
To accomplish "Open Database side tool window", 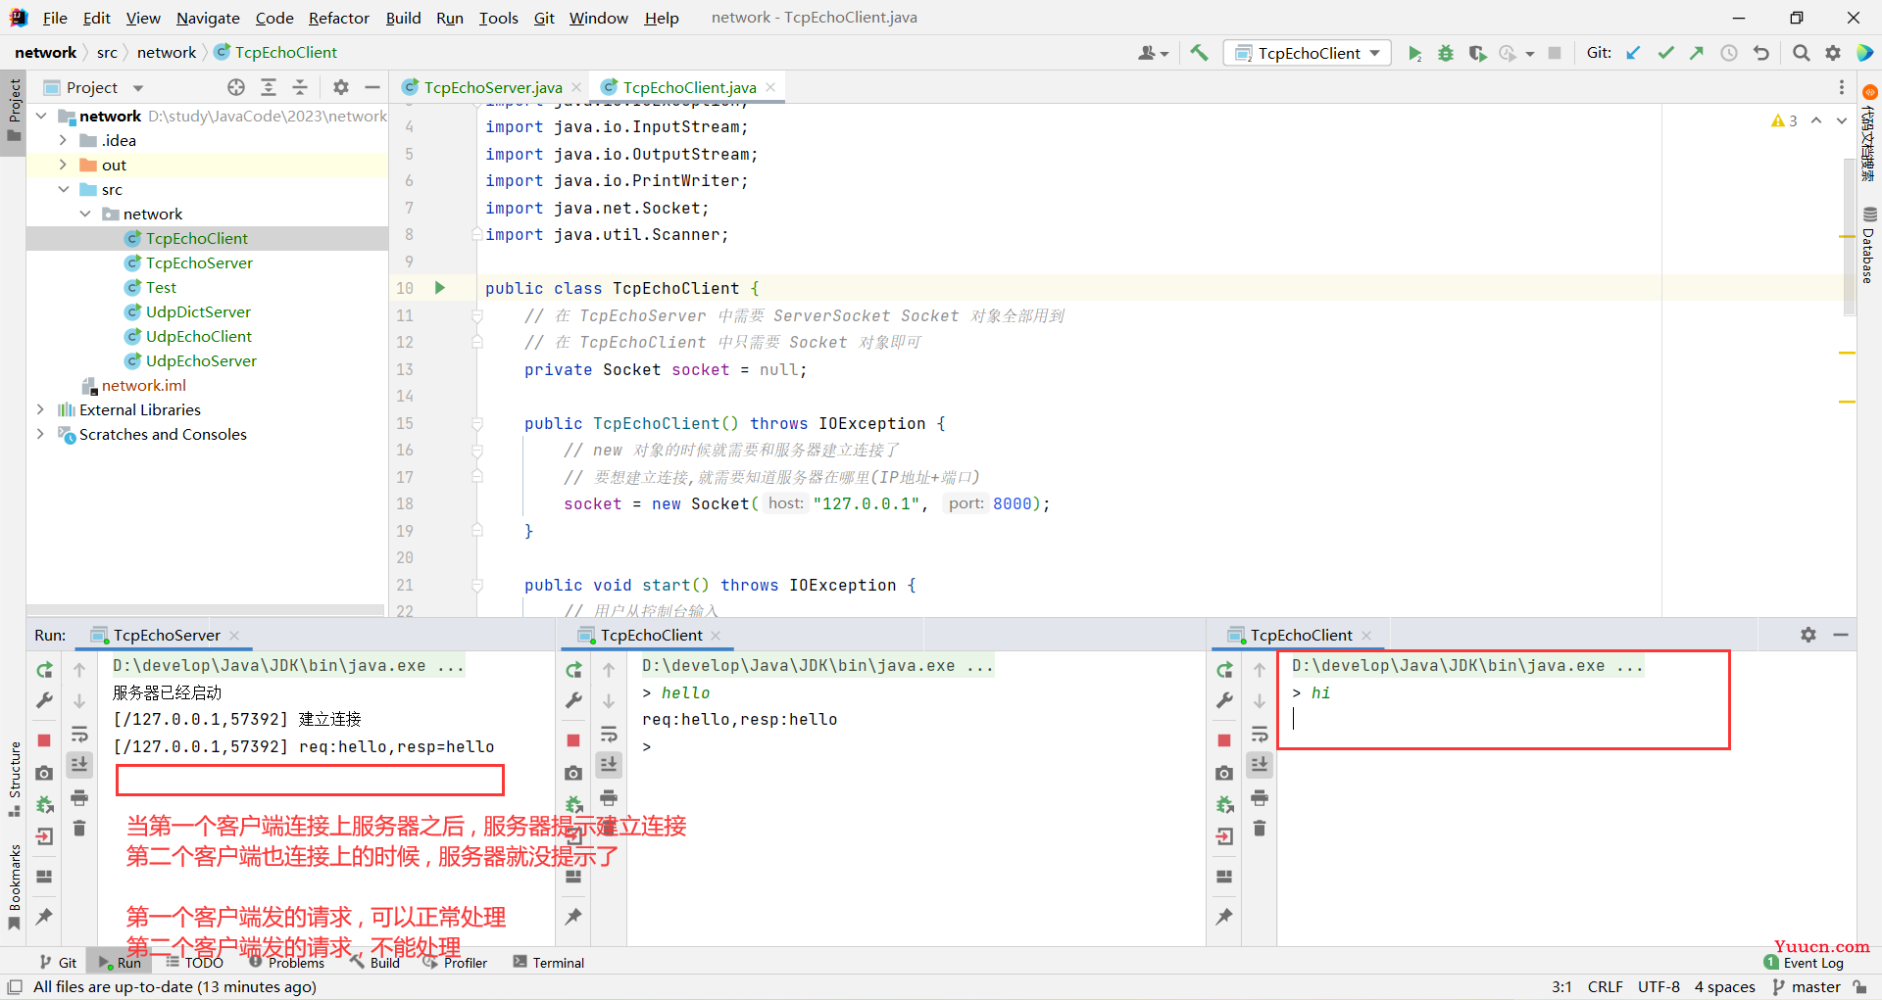I will (x=1869, y=245).
